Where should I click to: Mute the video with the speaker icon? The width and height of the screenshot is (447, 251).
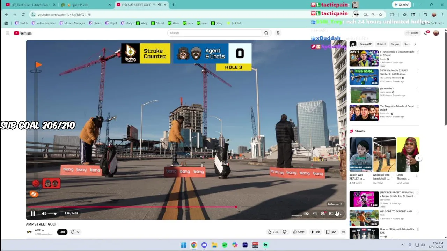44,214
